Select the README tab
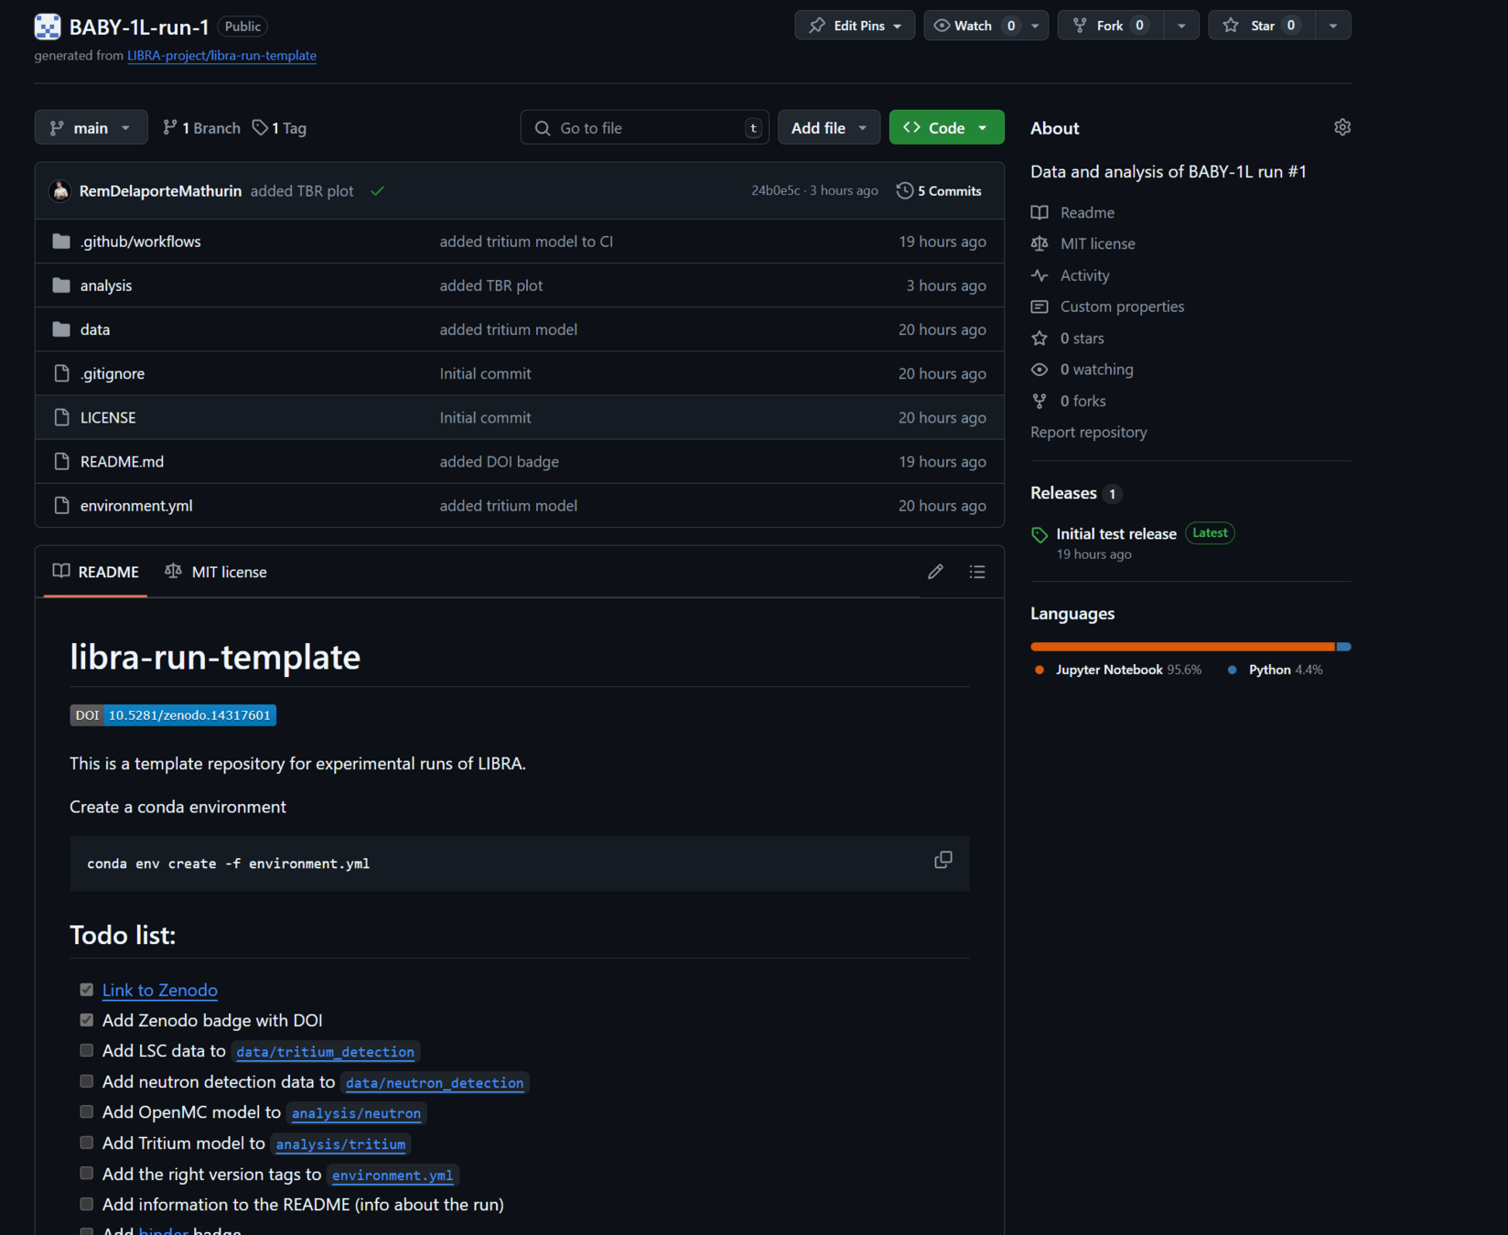 96,572
